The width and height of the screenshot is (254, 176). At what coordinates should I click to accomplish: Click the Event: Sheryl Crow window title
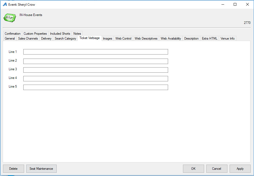[22, 5]
